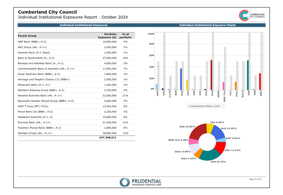Click the 'CBA 6.89%' donut chart label
283x195 pixels.
[217, 122]
